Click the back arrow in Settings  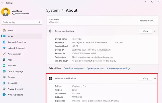(2, 3)
